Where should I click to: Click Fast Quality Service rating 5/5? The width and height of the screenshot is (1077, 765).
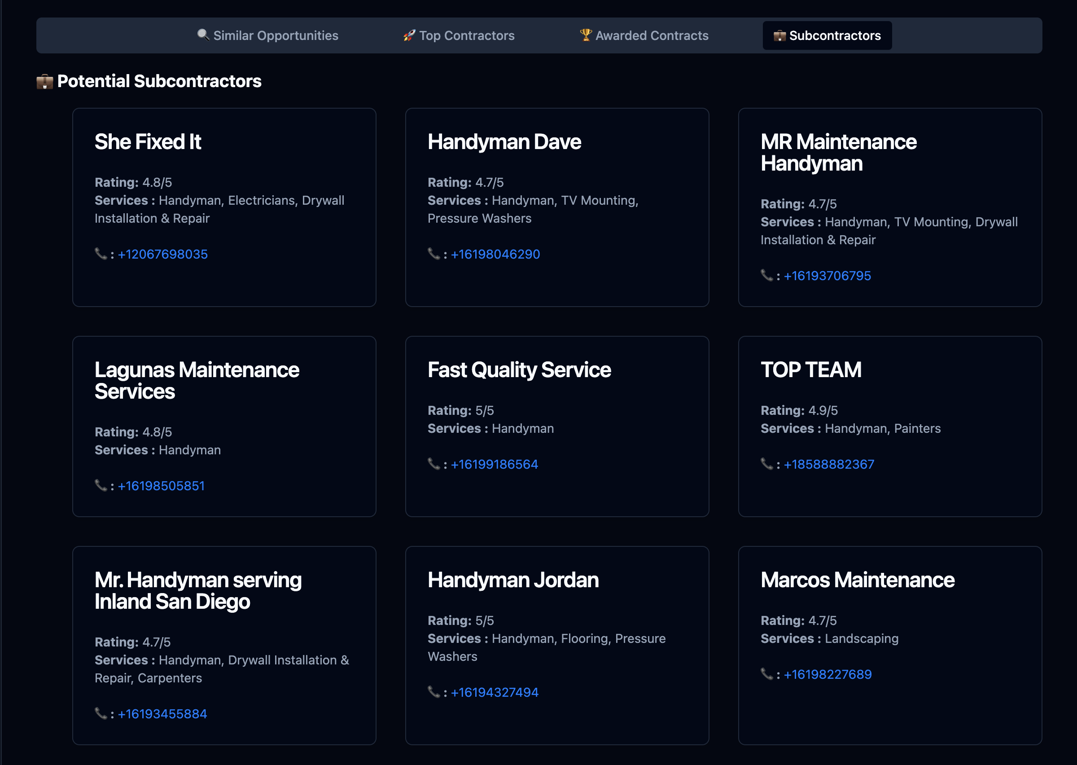point(460,410)
